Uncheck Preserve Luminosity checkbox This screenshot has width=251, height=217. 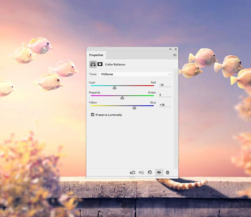92,115
